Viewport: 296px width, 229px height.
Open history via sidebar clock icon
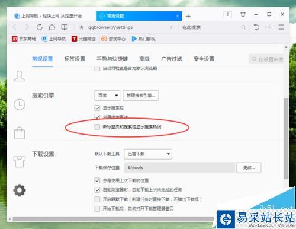coord(20,104)
